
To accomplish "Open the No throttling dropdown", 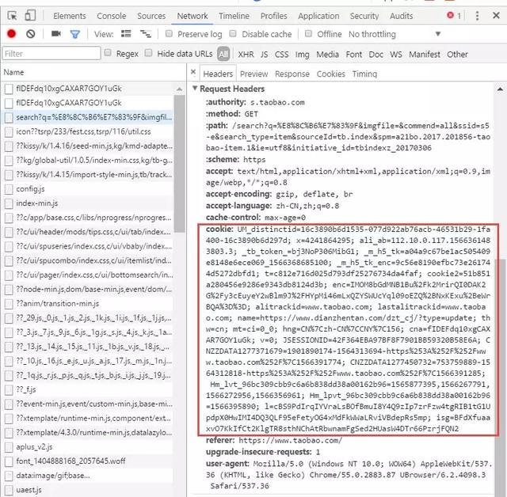I will 395,34.
